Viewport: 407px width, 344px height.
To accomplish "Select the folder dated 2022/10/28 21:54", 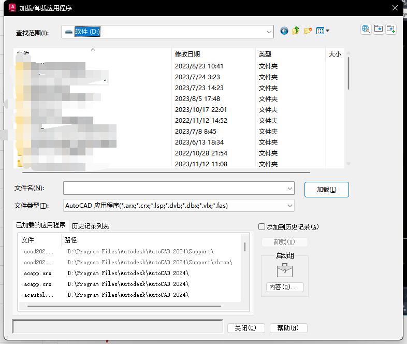I will click(179, 153).
